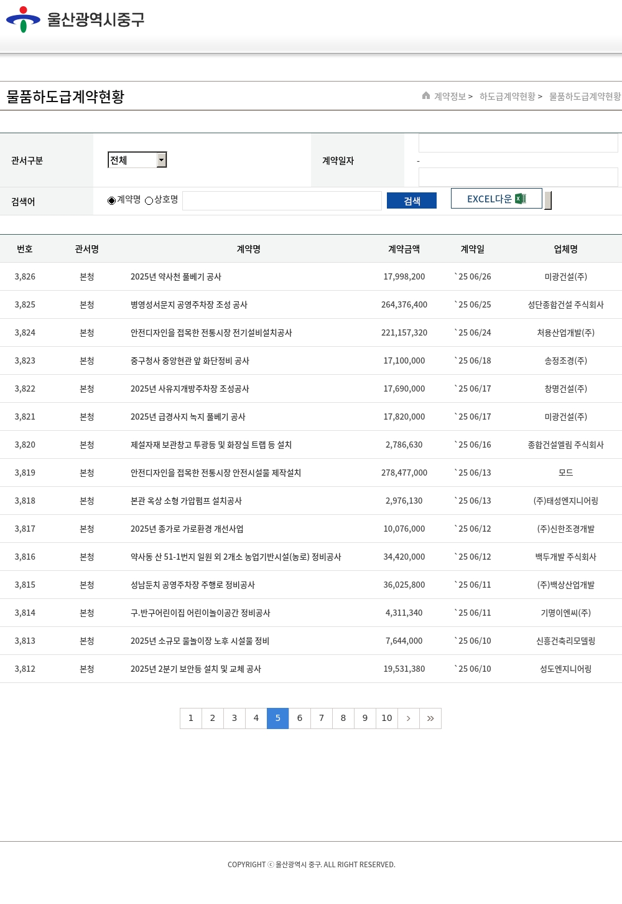Image resolution: width=622 pixels, height=904 pixels.
Task: Open 중구청사 중앙현관 앞 화단정비 공사
Action: coord(190,361)
